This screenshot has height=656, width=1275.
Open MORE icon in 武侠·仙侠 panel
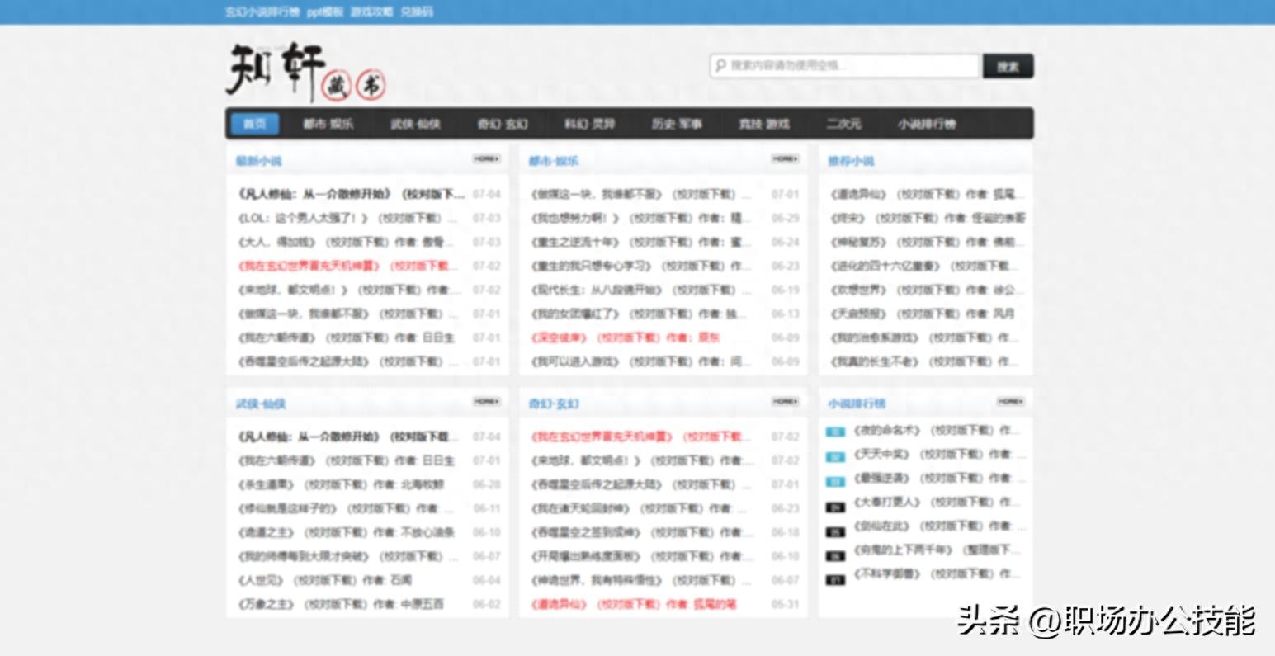click(486, 401)
